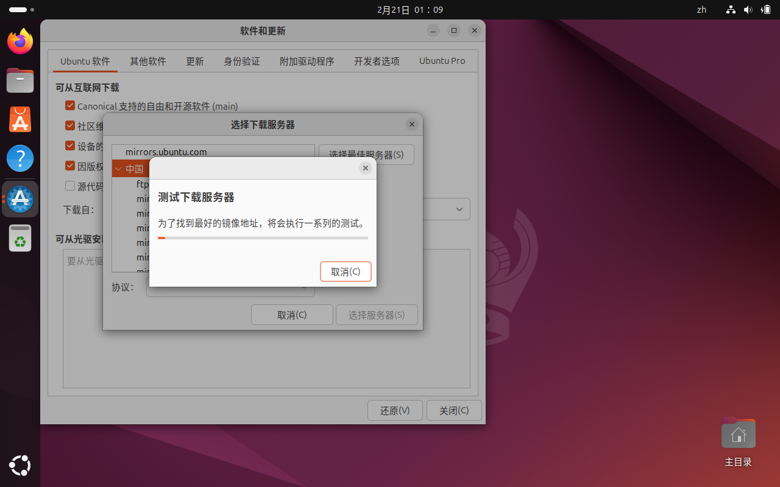Viewport: 780px width, 487px height.
Task: Cancel the server test with 取消(C)
Action: pos(346,272)
